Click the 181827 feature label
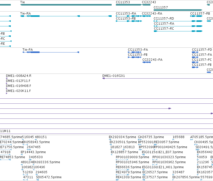Image resolution: width=213 pixels, height=181 pixels. point(116,147)
